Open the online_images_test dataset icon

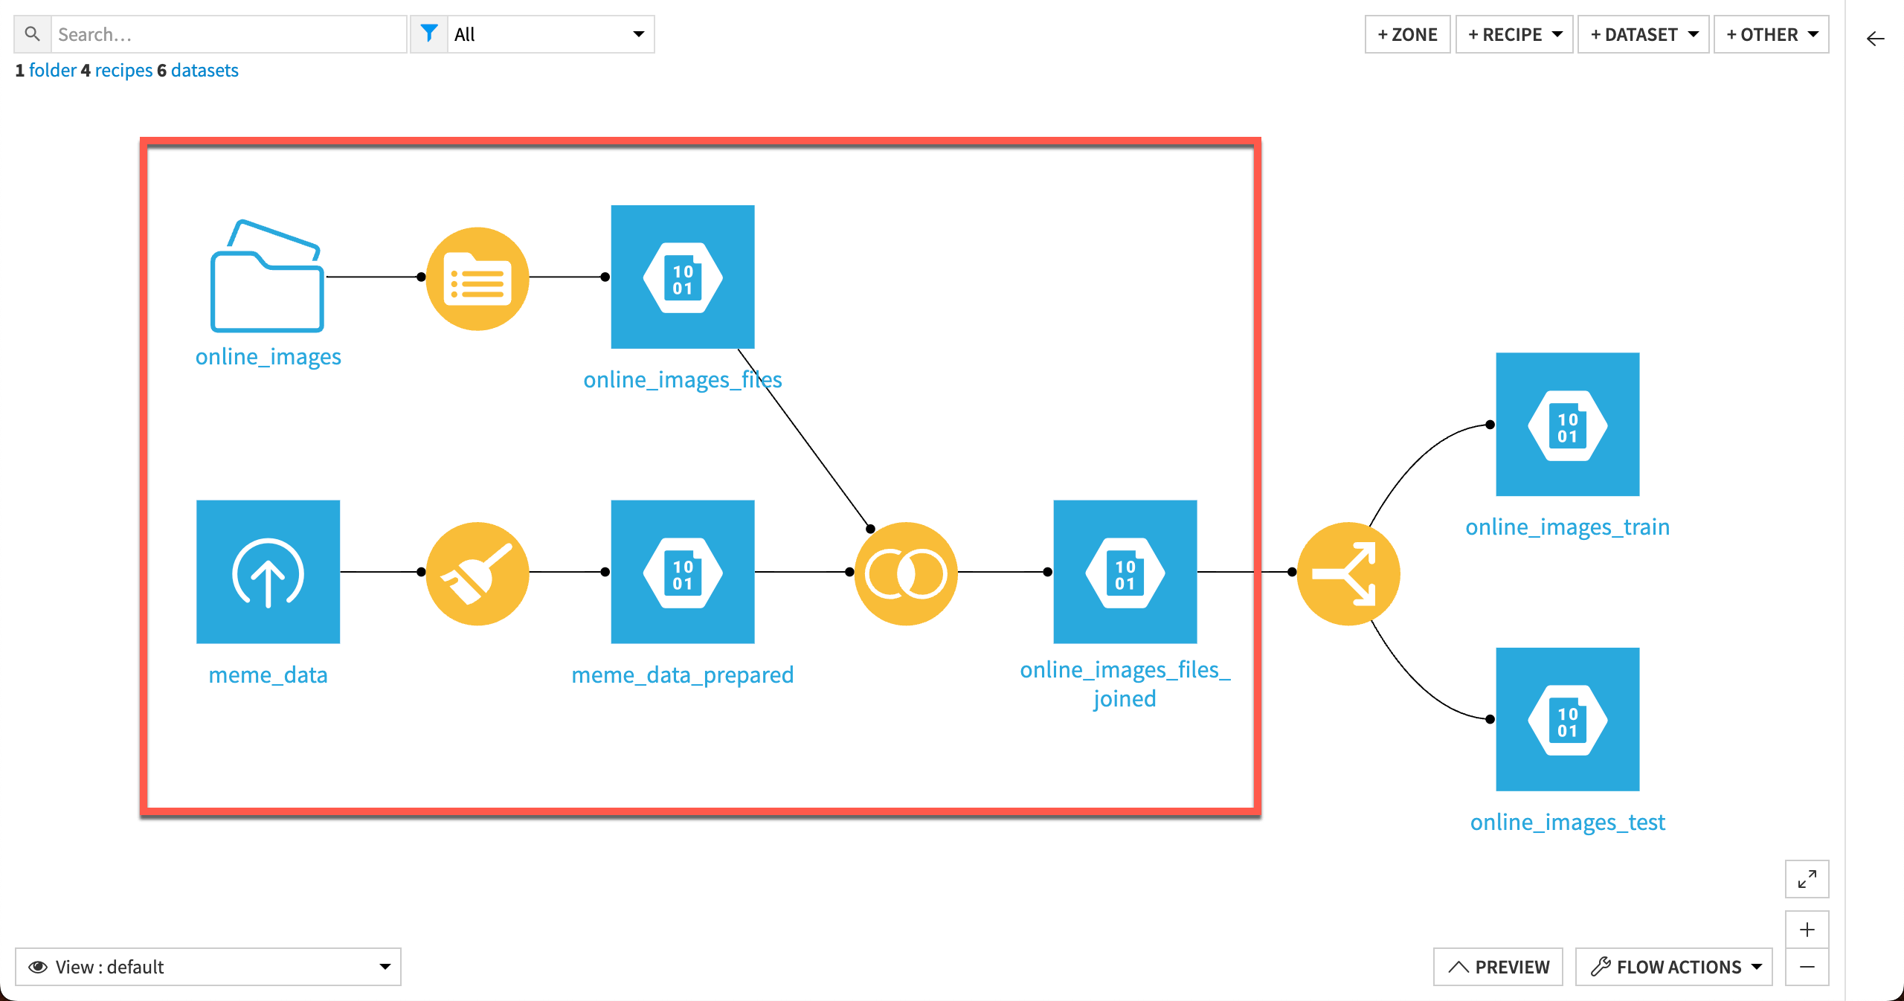tap(1566, 719)
